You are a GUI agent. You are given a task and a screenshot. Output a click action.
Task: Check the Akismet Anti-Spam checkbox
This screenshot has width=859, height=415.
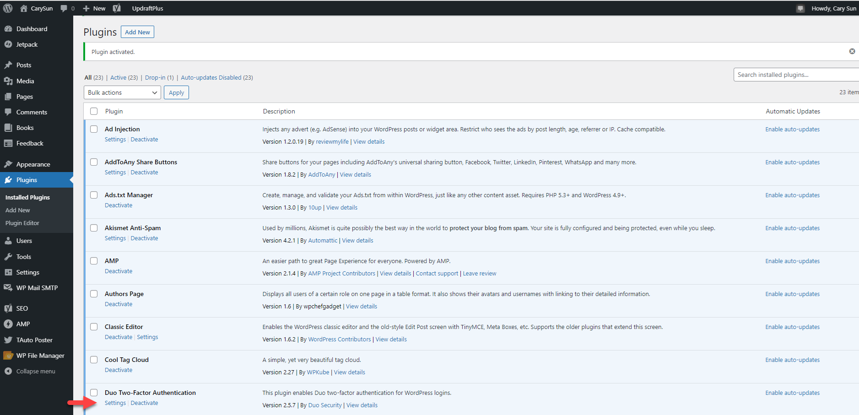[94, 228]
